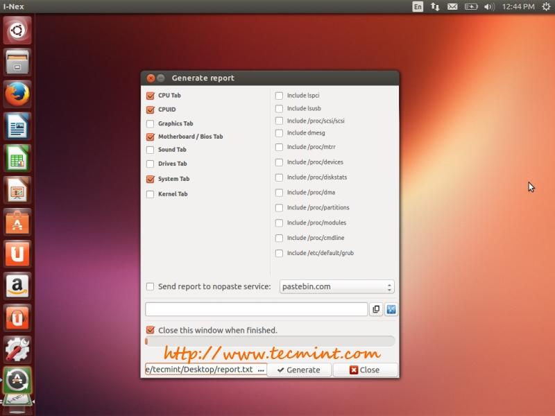Viewport: 555px width, 416px height.
Task: Click the Generate button
Action: tap(299, 370)
